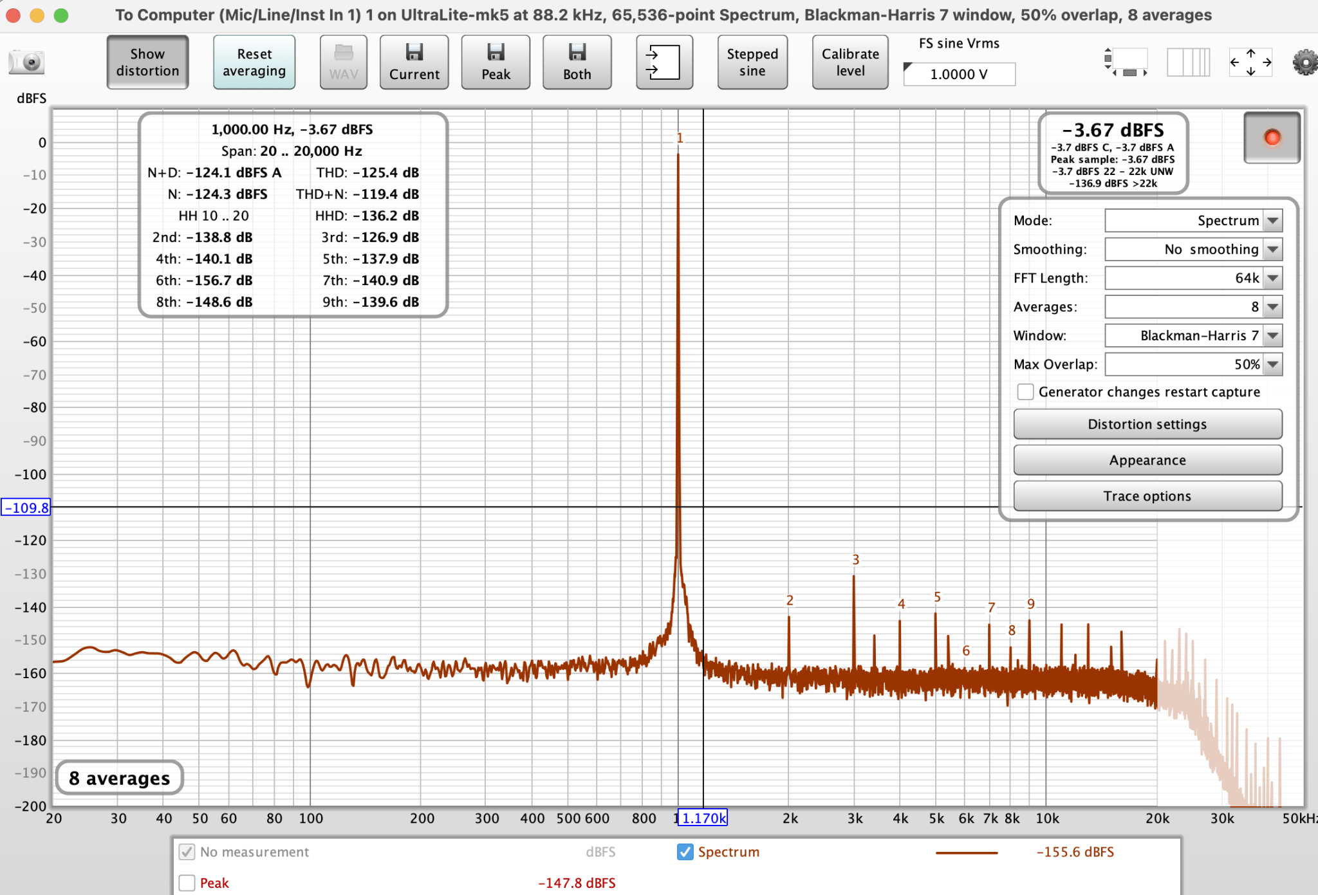Image resolution: width=1318 pixels, height=895 pixels.
Task: Click the -109.8 level cursor label
Action: [x=26, y=508]
